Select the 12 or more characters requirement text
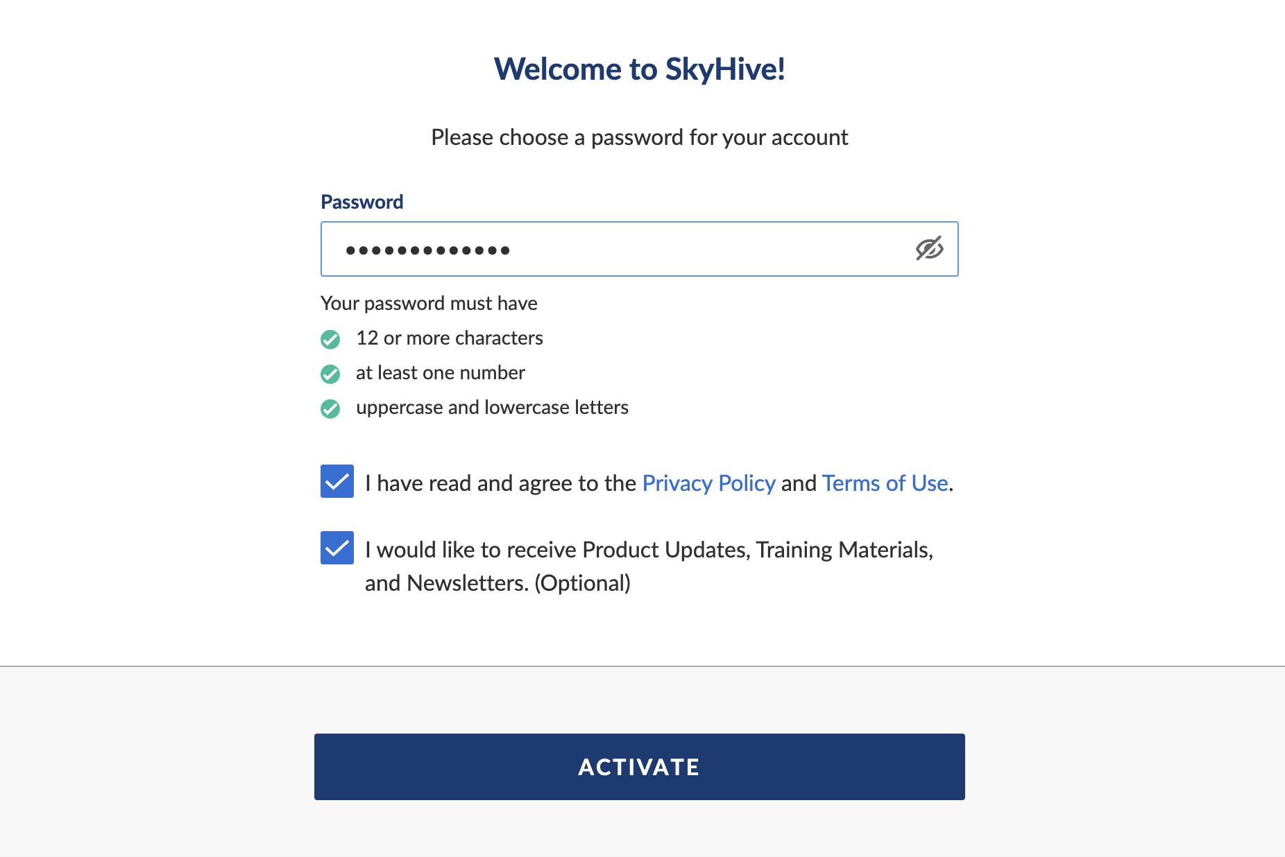 [449, 338]
